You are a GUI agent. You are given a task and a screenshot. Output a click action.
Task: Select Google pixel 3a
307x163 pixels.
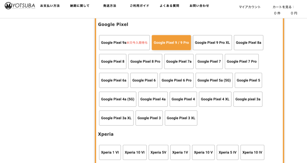tap(248, 99)
